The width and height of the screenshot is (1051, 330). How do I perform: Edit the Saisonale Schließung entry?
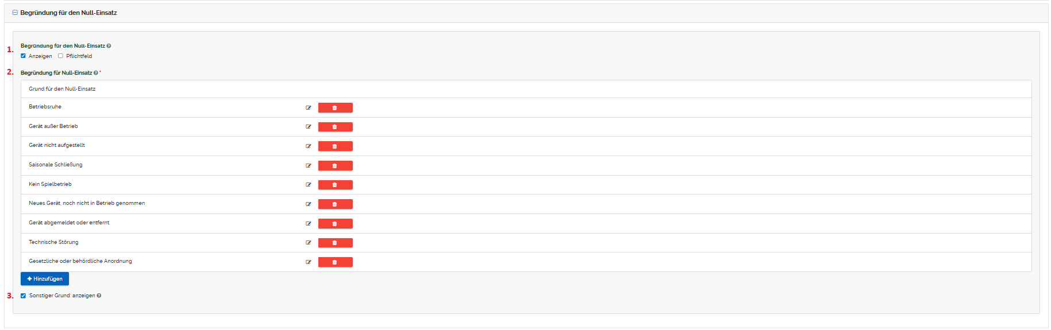click(x=309, y=166)
